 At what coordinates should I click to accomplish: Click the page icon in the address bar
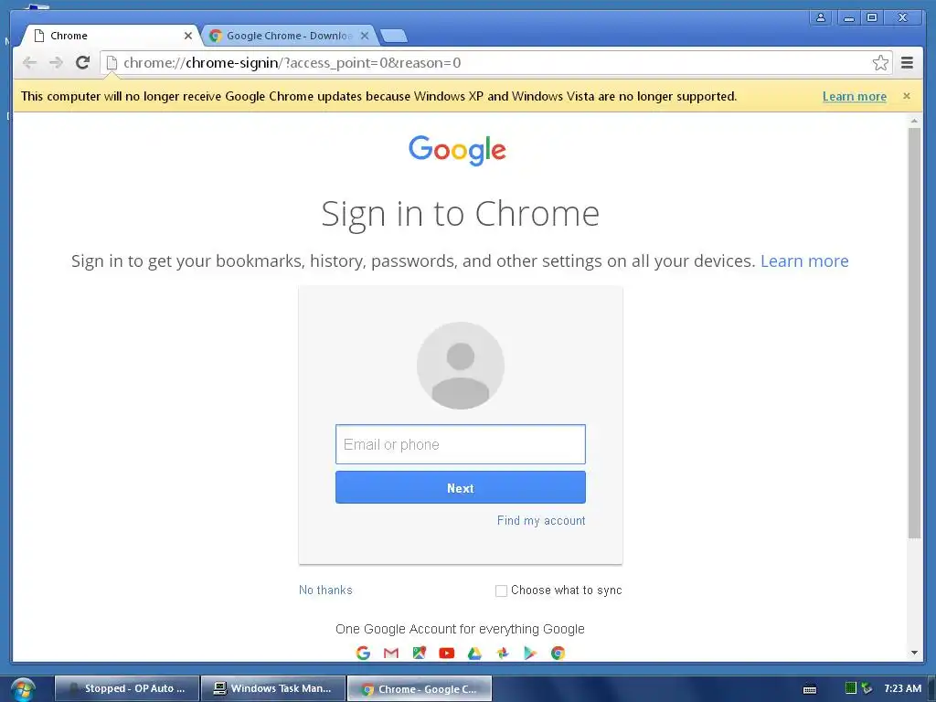112,63
